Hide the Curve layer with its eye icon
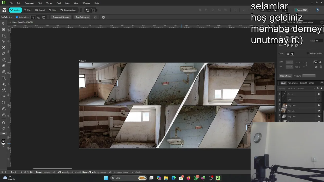 [x=319, y=94]
